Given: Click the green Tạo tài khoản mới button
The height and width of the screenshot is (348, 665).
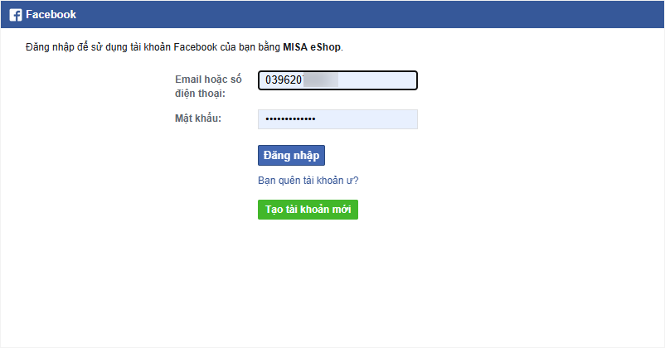Looking at the screenshot, I should pos(308,210).
